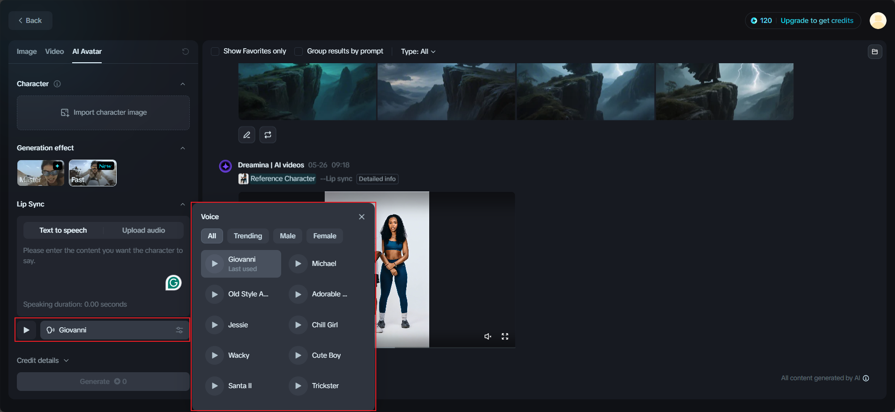895x412 pixels.
Task: Open the third cliff landscape thumbnail
Action: pos(586,92)
